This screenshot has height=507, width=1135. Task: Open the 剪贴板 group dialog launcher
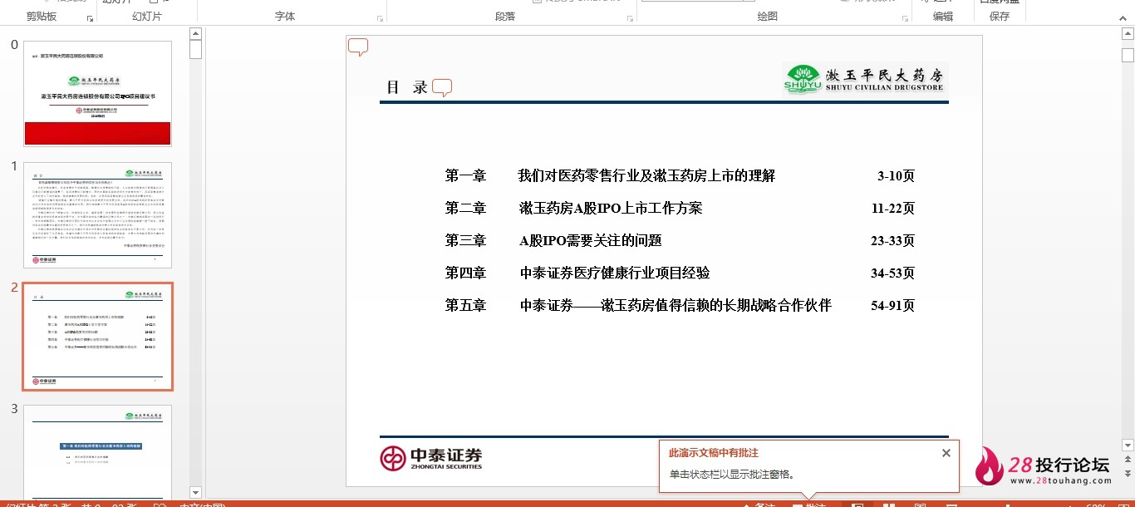pos(90,17)
